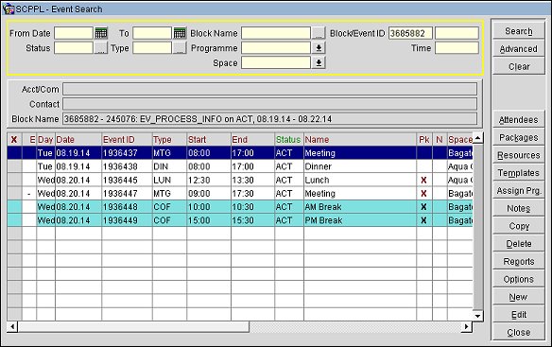
Task: Select the PM Break event row
Action: tap(240, 220)
